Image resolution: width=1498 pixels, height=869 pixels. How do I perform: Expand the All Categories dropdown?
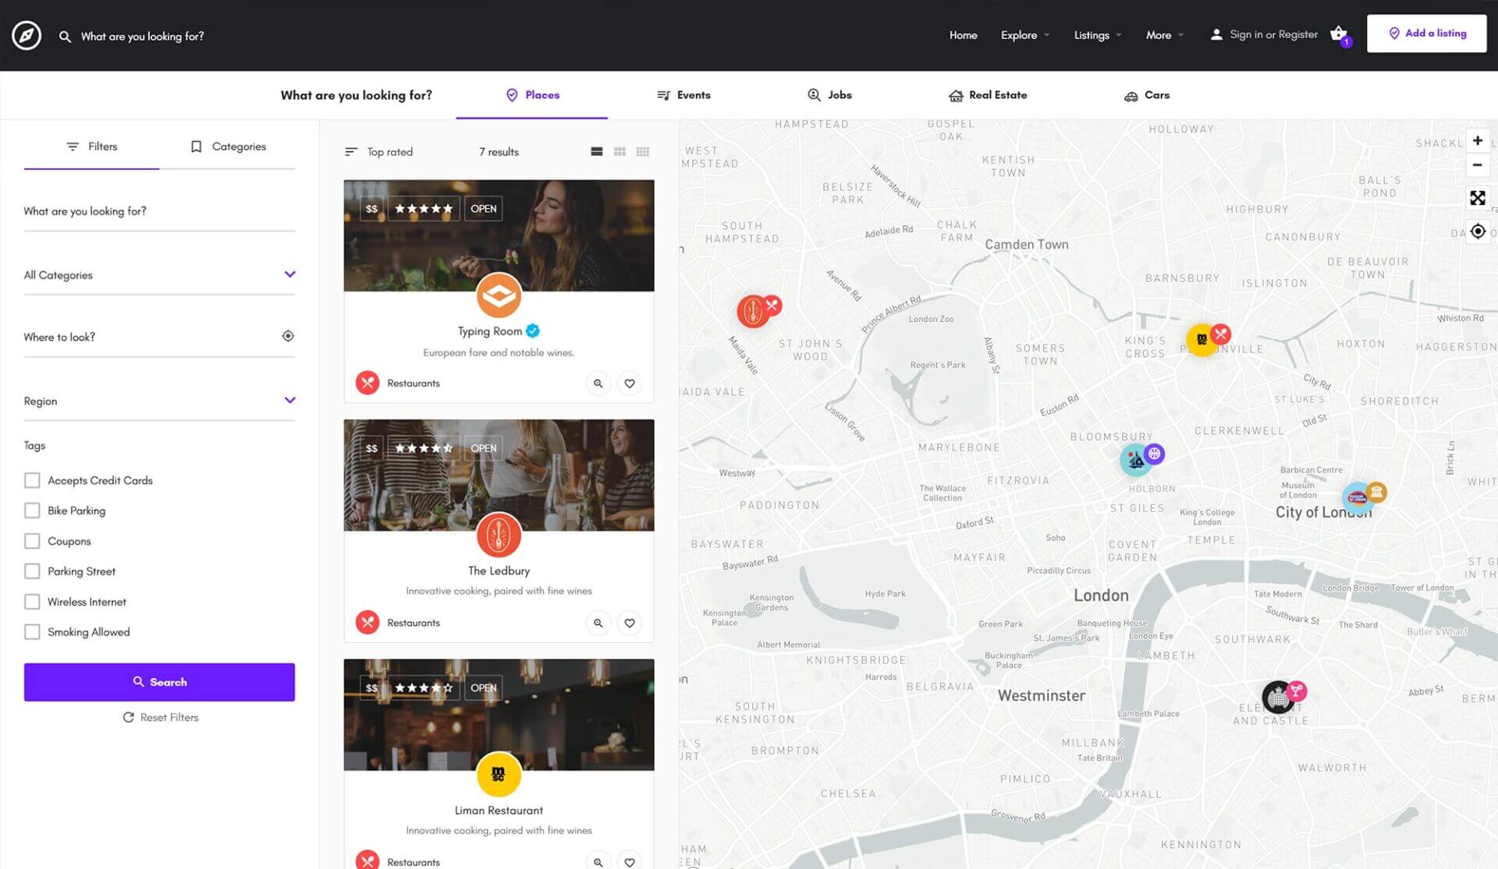click(x=159, y=275)
